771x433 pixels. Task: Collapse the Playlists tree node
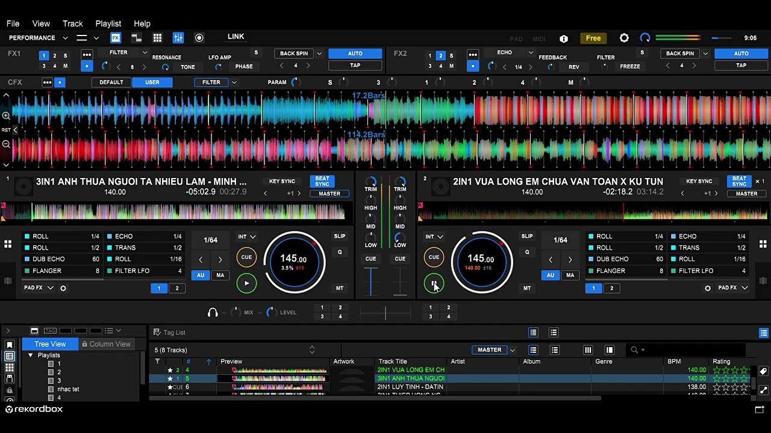(31, 355)
